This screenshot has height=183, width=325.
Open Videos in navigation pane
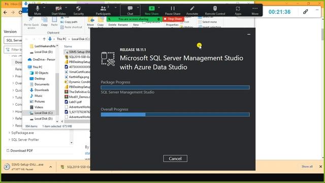pos(37,107)
